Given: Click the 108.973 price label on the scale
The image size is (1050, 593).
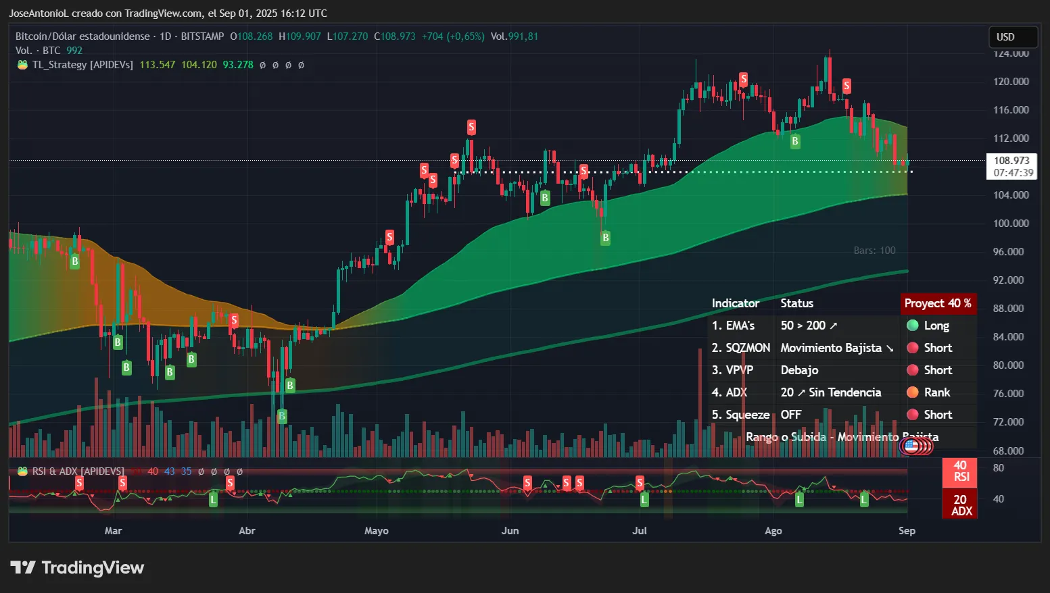Looking at the screenshot, I should click(x=1011, y=161).
